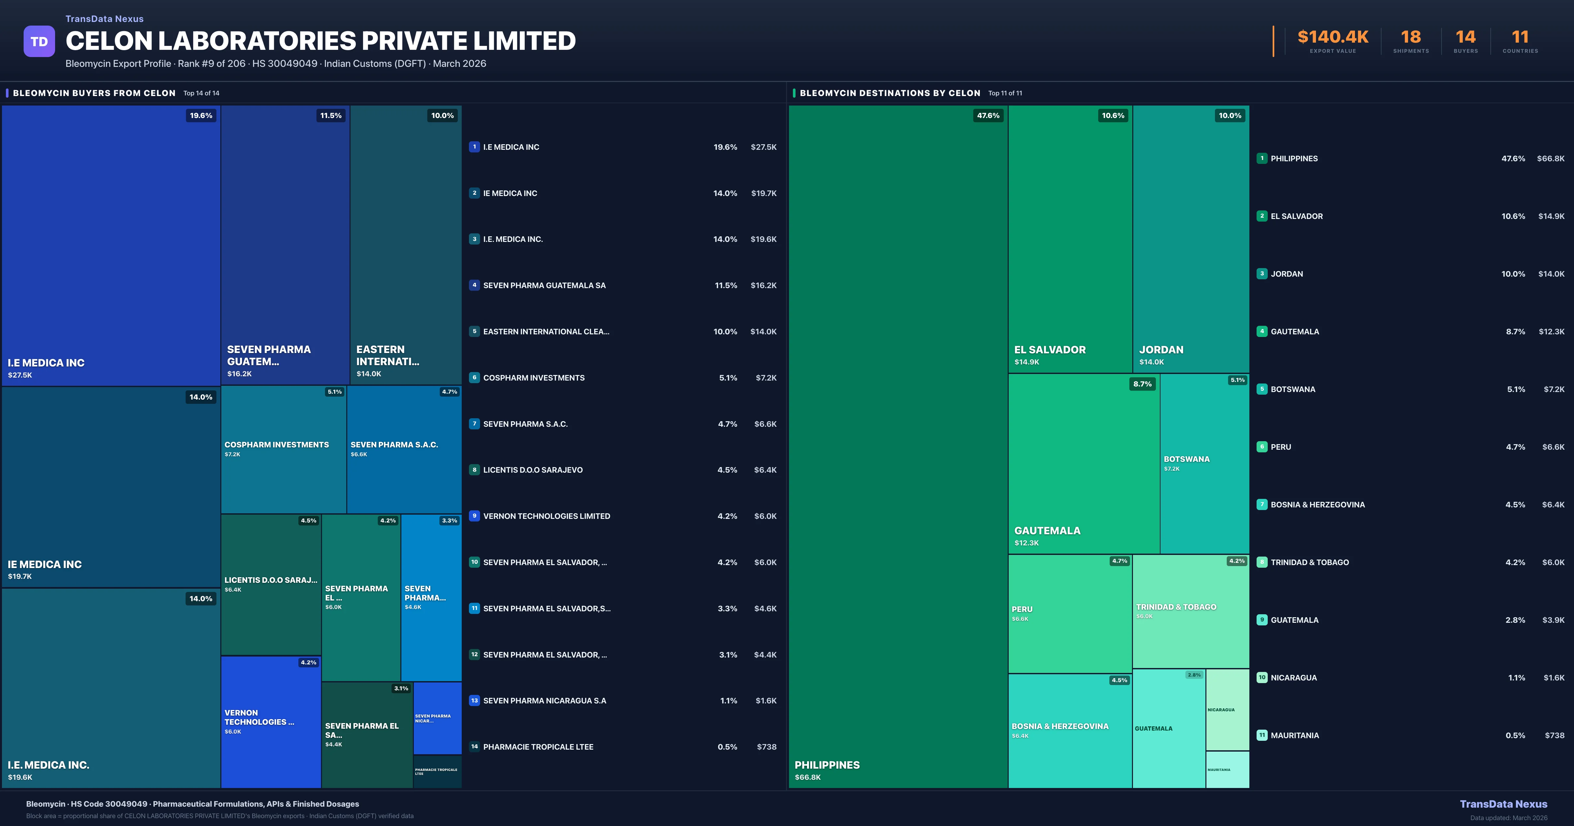Click LICENTIS D.O.O SARAJEVO in buyer list

(532, 470)
